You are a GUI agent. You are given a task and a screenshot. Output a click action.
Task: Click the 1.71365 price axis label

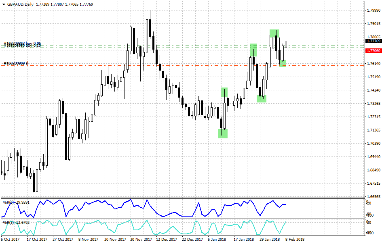pyautogui.click(x=374, y=130)
